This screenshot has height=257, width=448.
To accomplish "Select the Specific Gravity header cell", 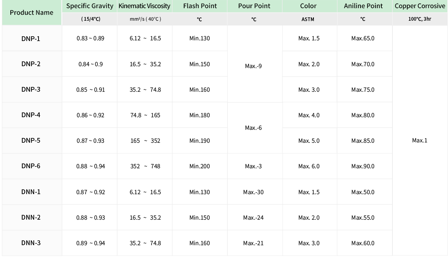I will (x=90, y=6).
